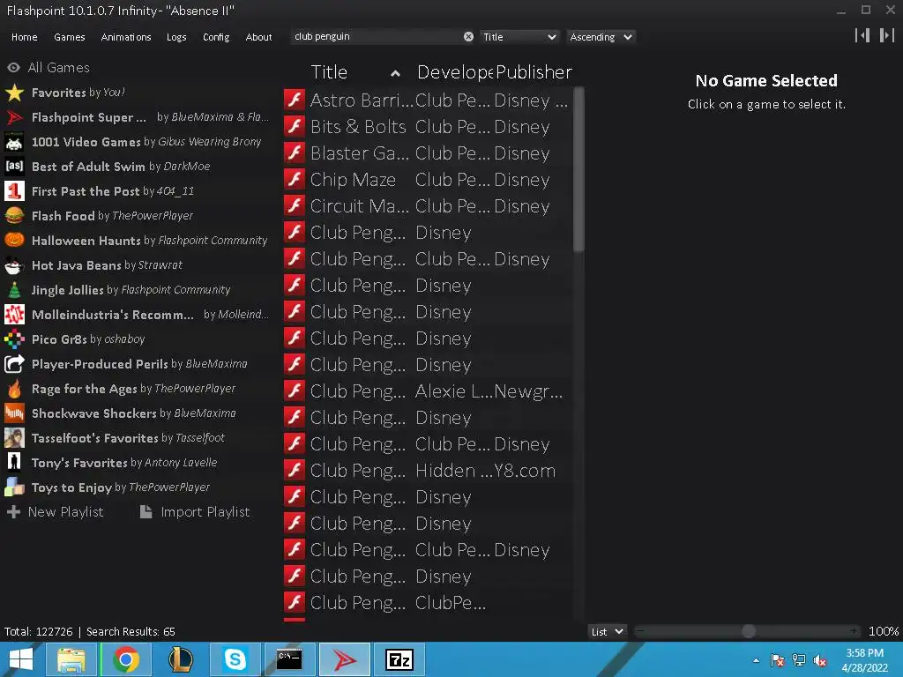Open the Shockwave Shockers playlist icon
The width and height of the screenshot is (903, 677).
14,413
